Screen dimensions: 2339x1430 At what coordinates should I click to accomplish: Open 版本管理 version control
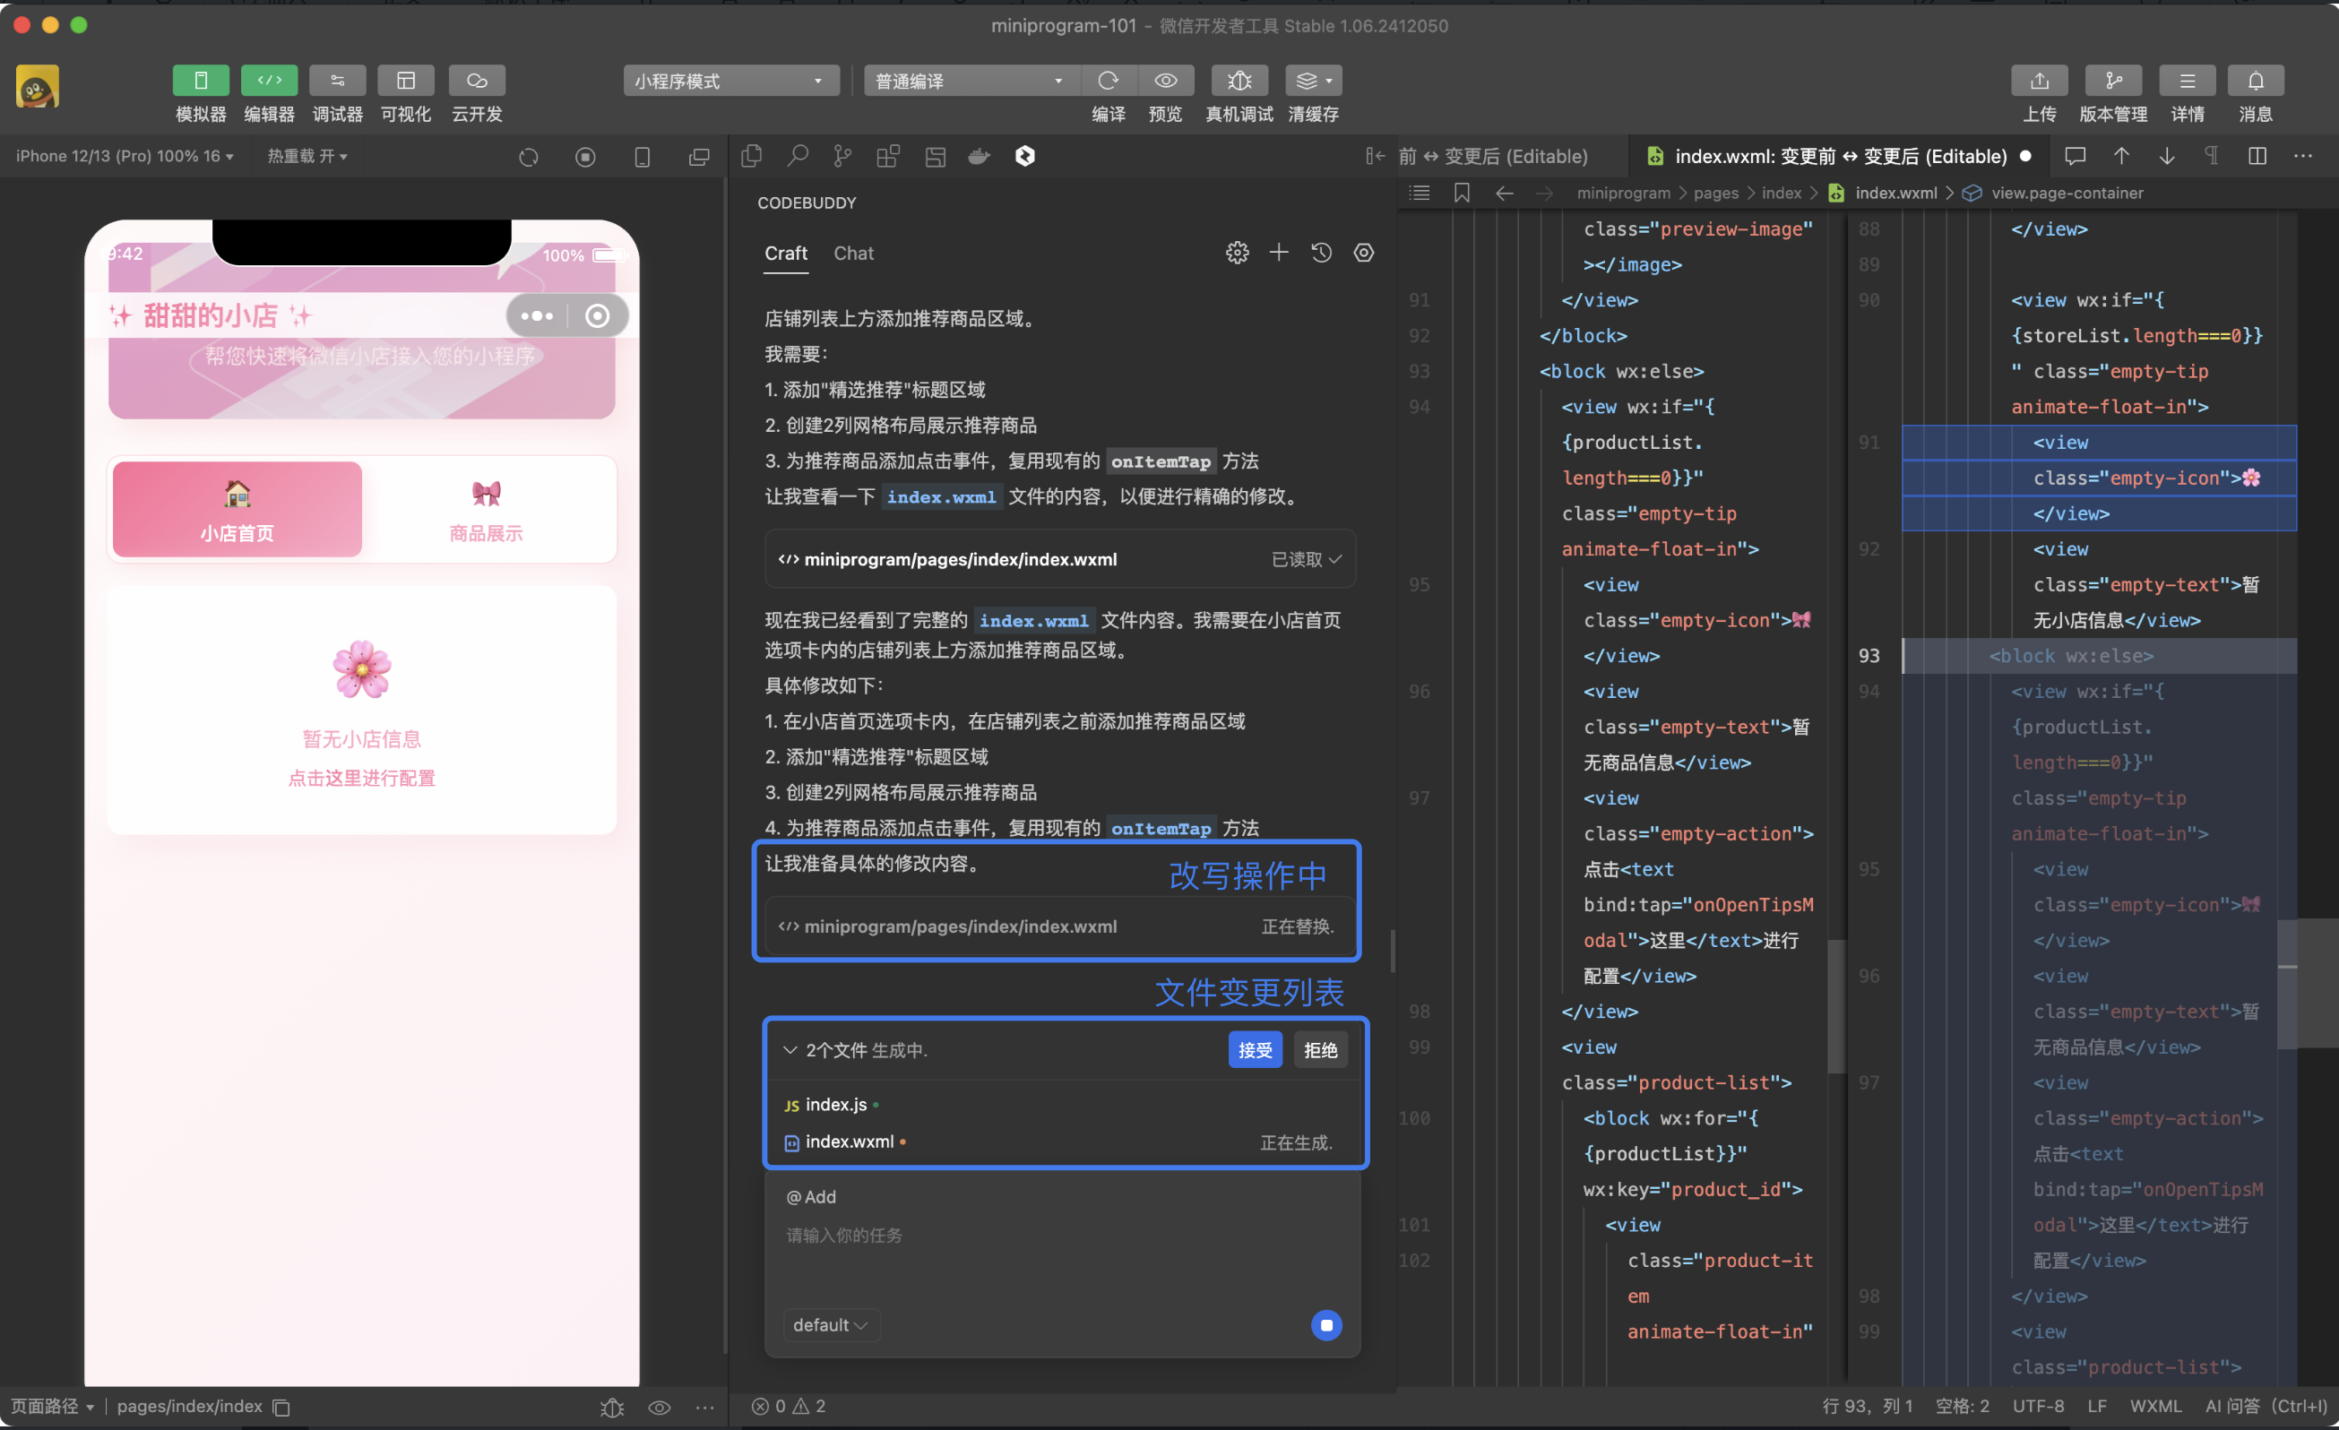click(x=2113, y=81)
